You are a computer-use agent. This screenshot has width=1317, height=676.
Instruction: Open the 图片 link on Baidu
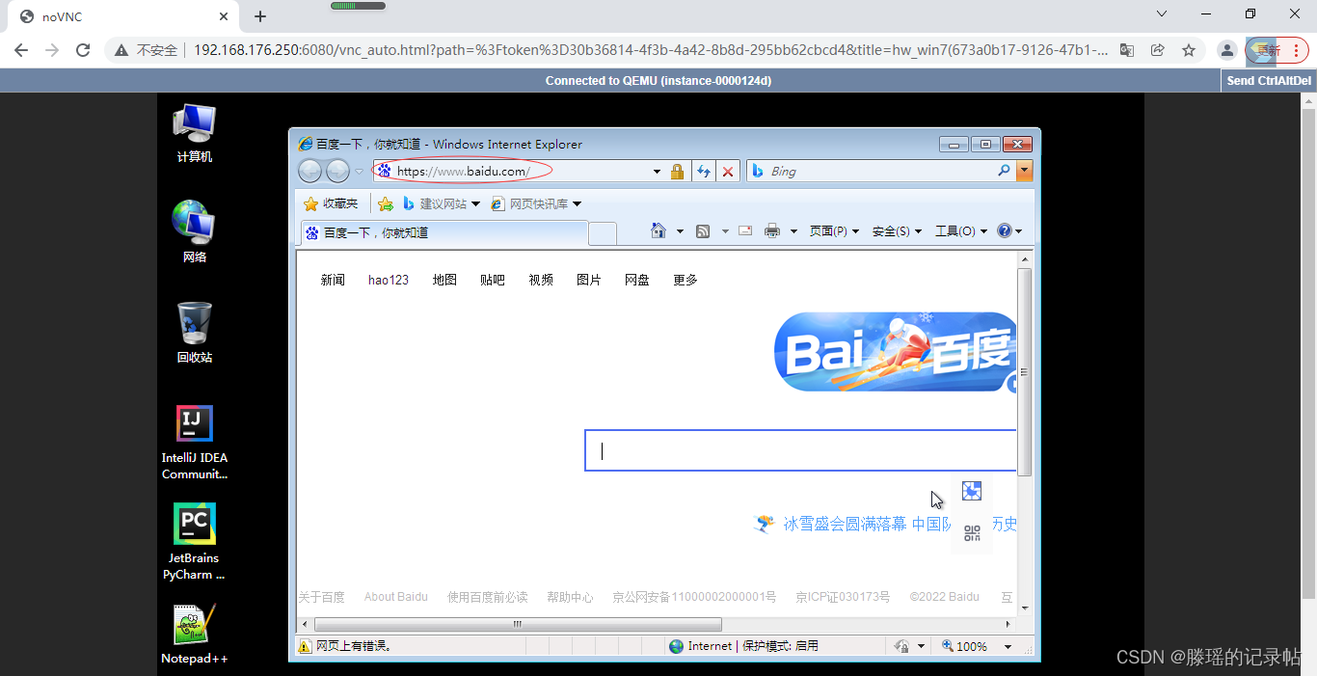pyautogui.click(x=589, y=280)
